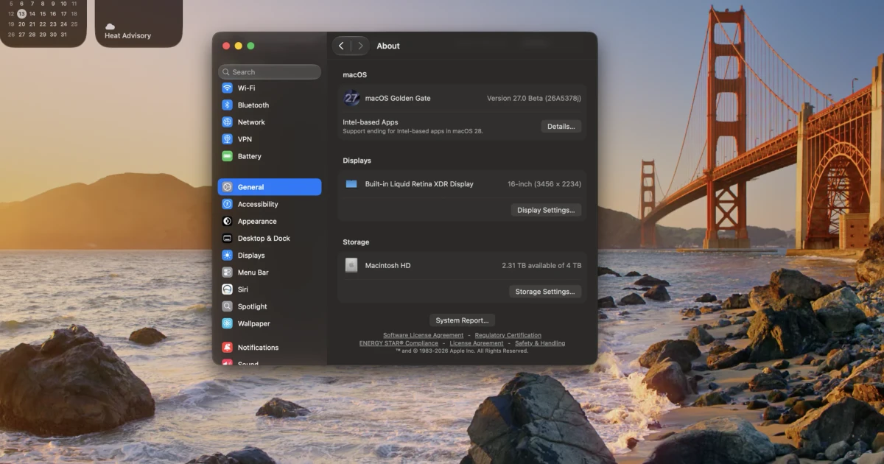884x464 pixels.
Task: Click the Wallpaper icon
Action: pyautogui.click(x=228, y=323)
